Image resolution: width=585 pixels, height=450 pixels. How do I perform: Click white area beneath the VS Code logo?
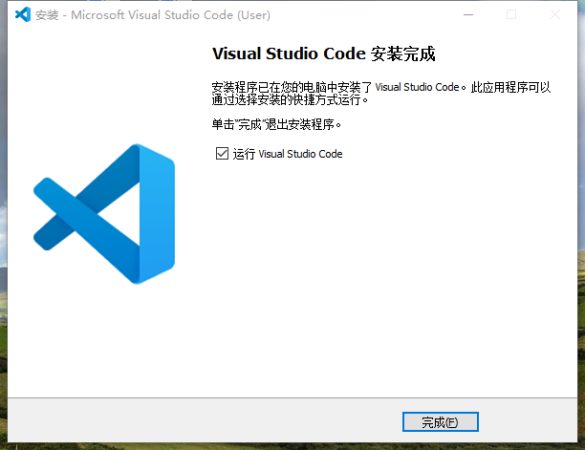(105, 344)
